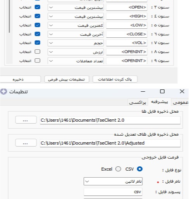
Task: Select the Excel file type radio button
Action: coord(118,169)
